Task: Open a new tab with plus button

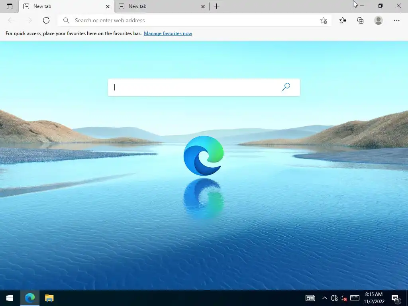Action: [x=216, y=6]
